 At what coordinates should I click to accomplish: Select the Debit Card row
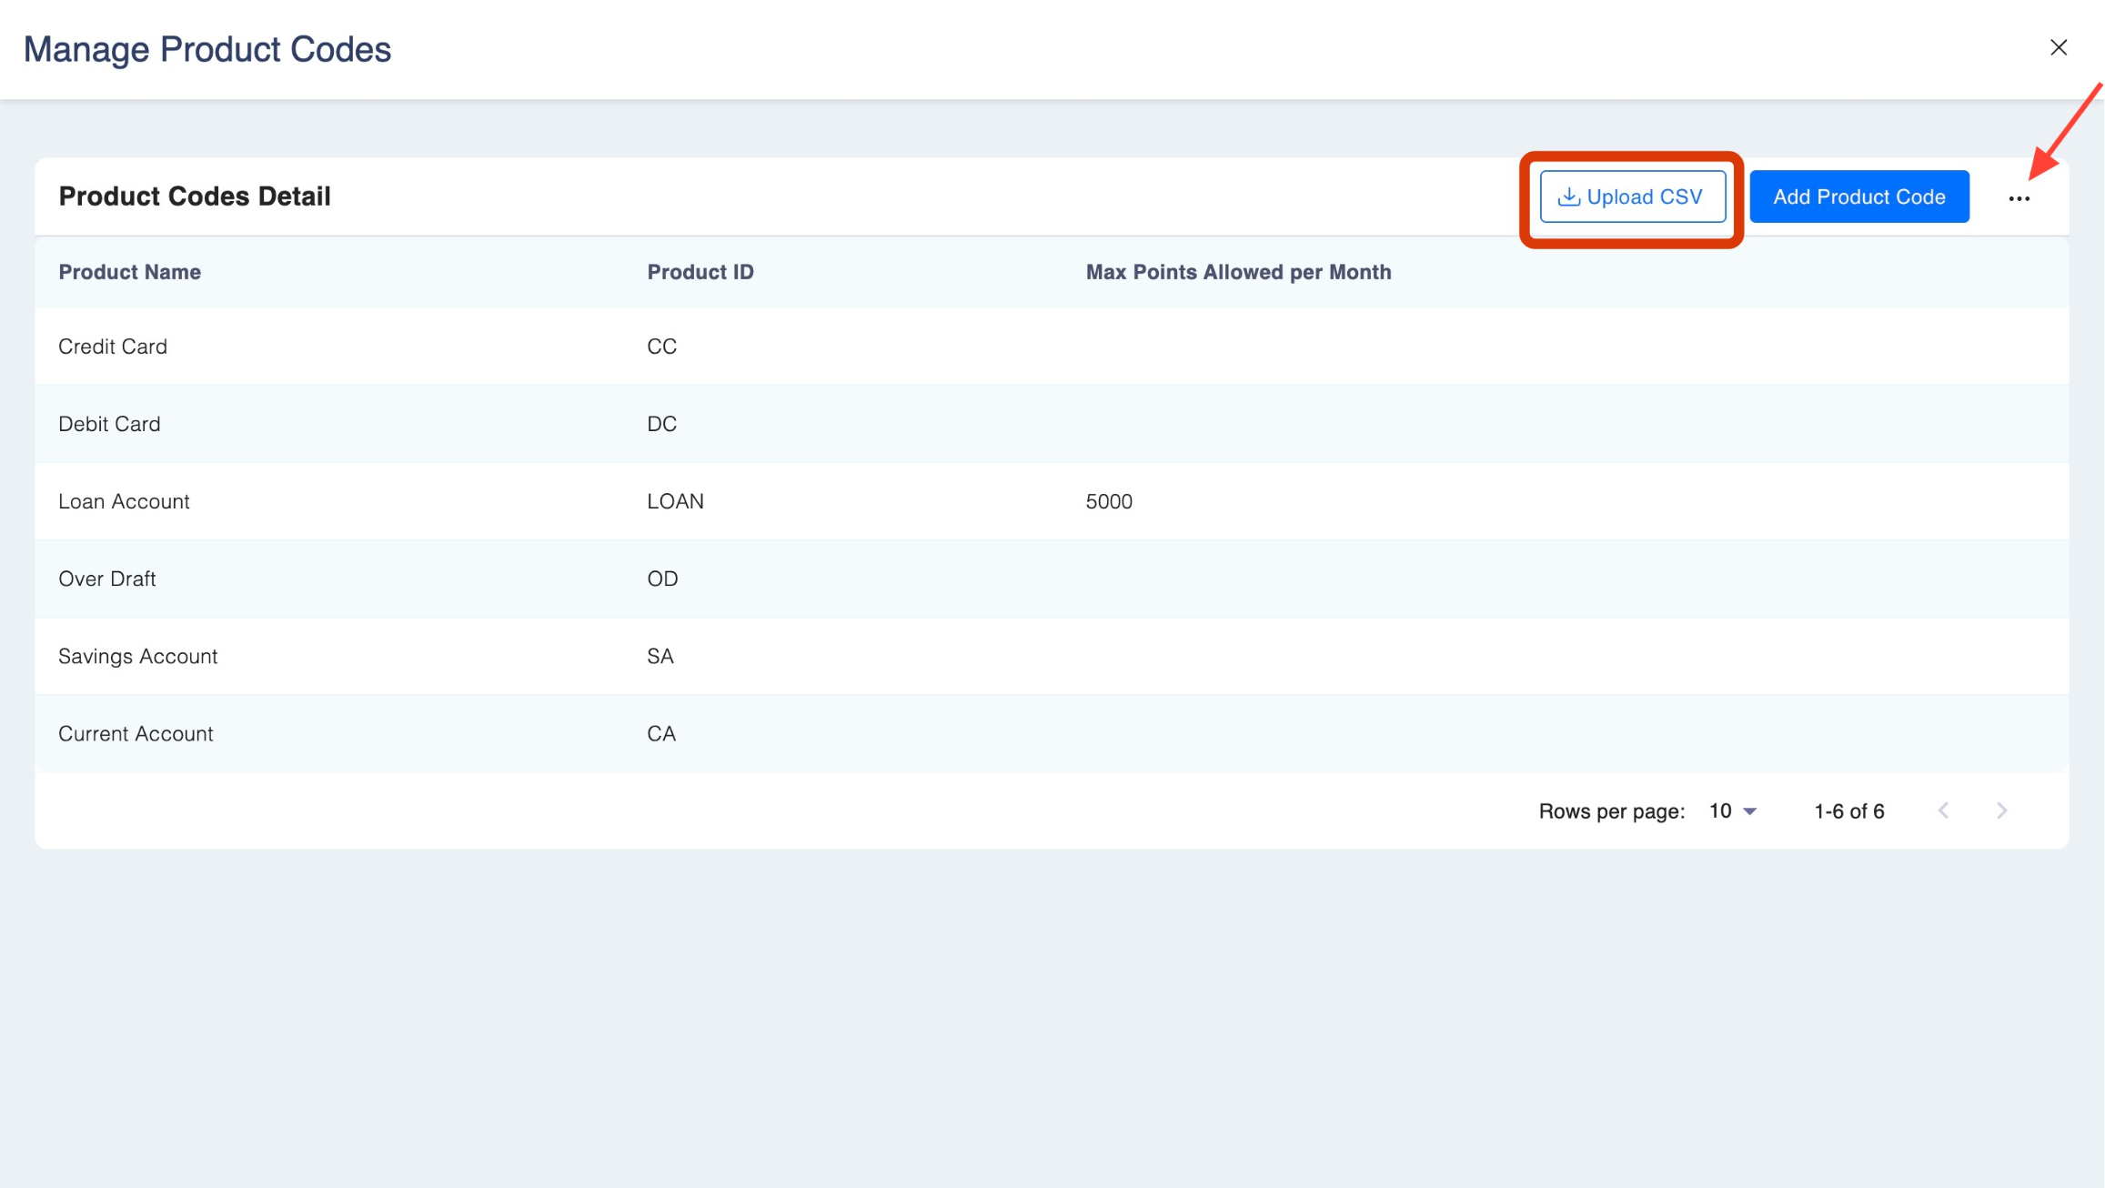(109, 424)
